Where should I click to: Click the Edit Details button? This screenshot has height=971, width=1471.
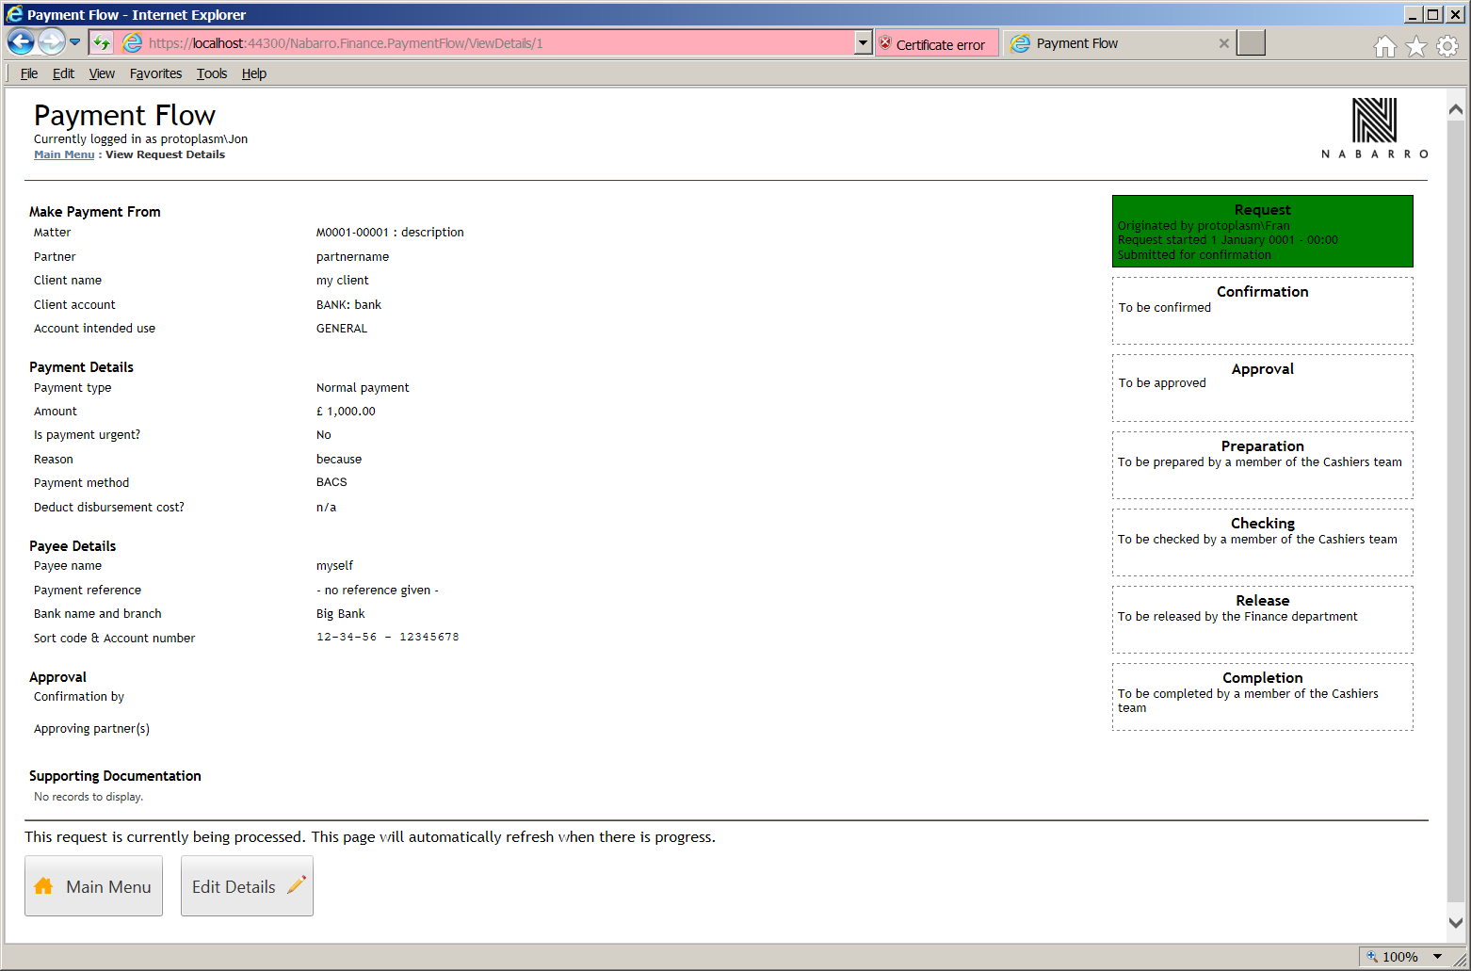247,886
